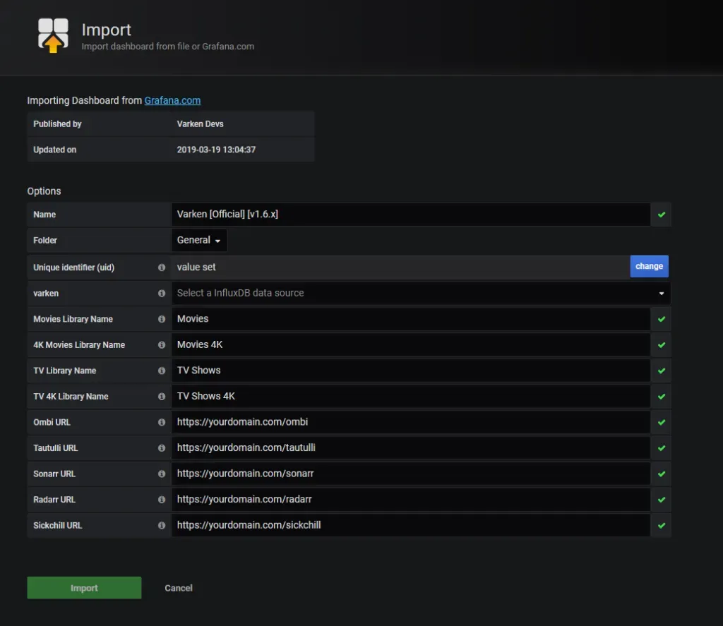Edit the dashboard Name field

[411, 215]
